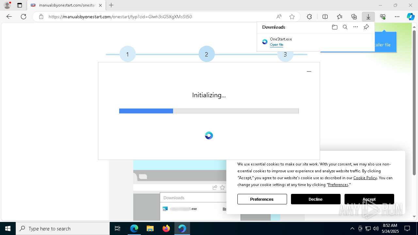Viewport: 418px width, 235px height.
Task: Open a new tab with plus button
Action: tap(111, 5)
